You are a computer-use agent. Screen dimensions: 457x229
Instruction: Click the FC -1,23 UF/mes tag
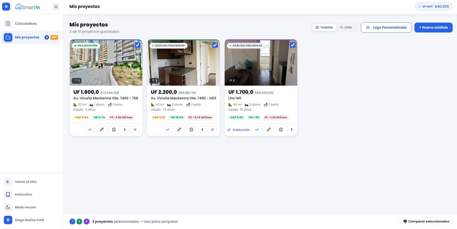tap(276, 117)
